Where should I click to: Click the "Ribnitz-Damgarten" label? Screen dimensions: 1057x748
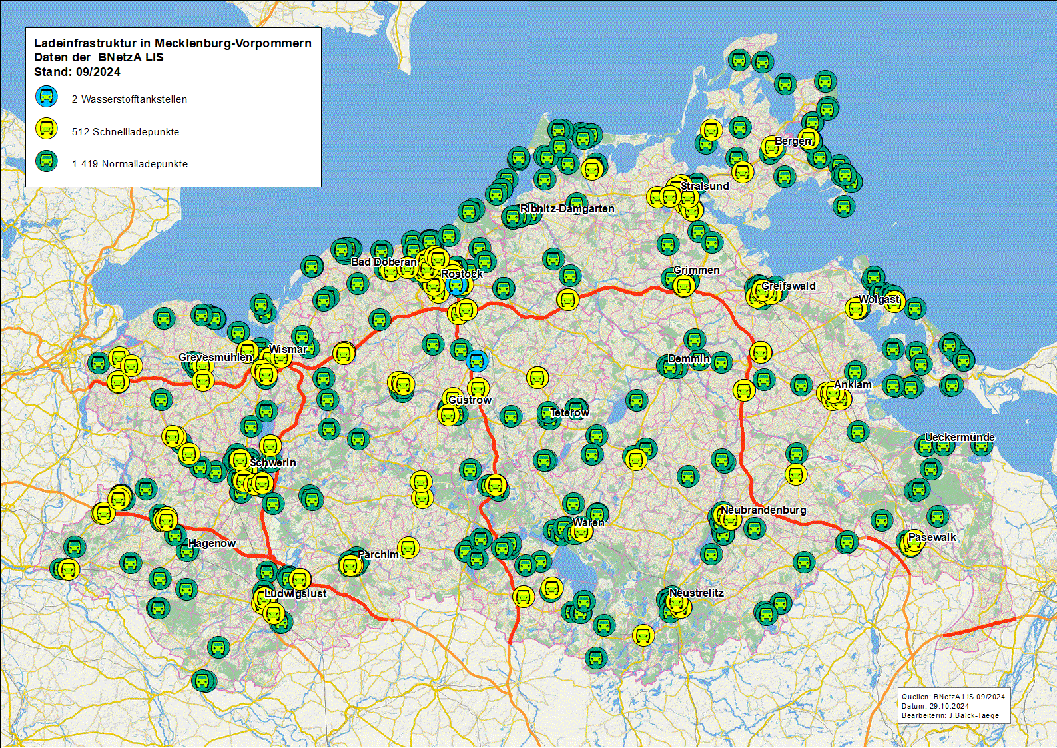coord(567,208)
